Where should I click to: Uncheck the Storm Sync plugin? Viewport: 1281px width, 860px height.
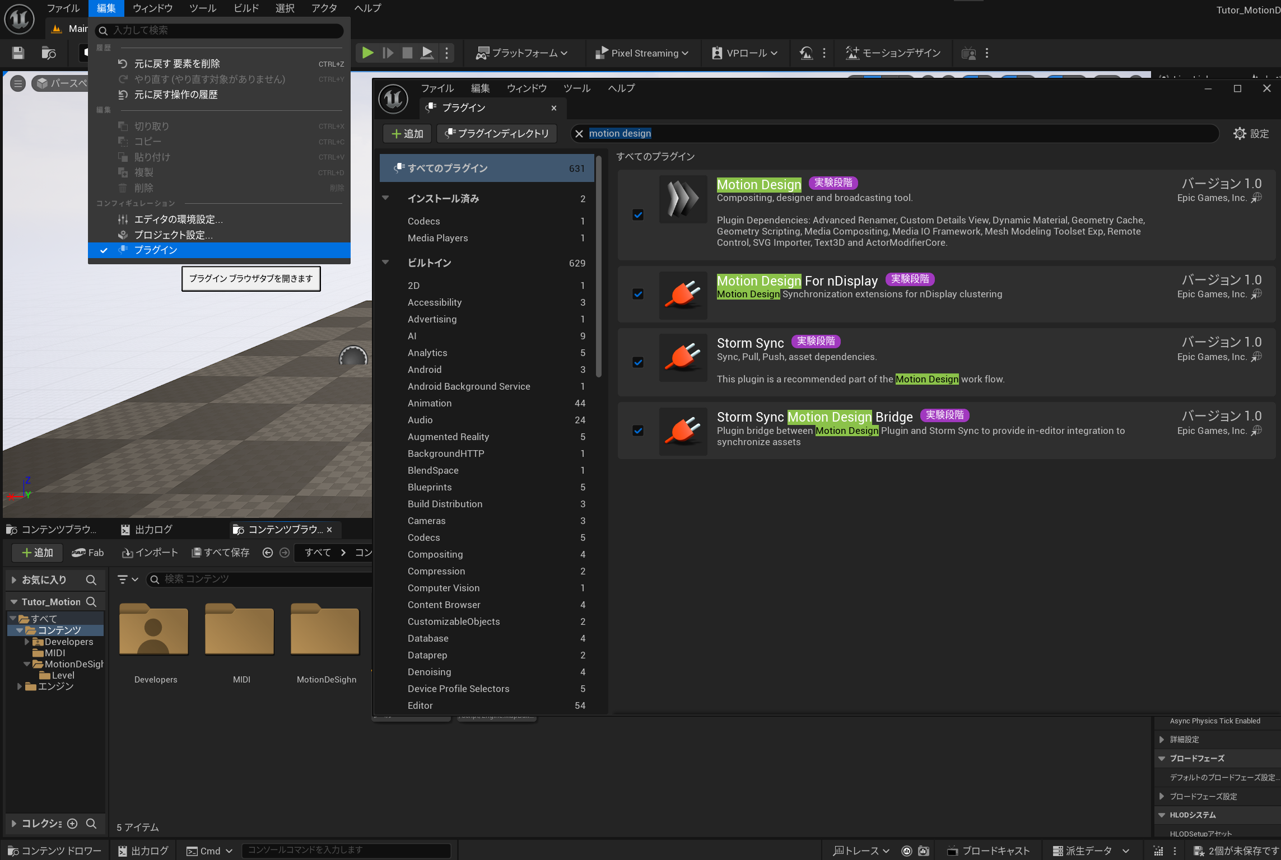638,362
